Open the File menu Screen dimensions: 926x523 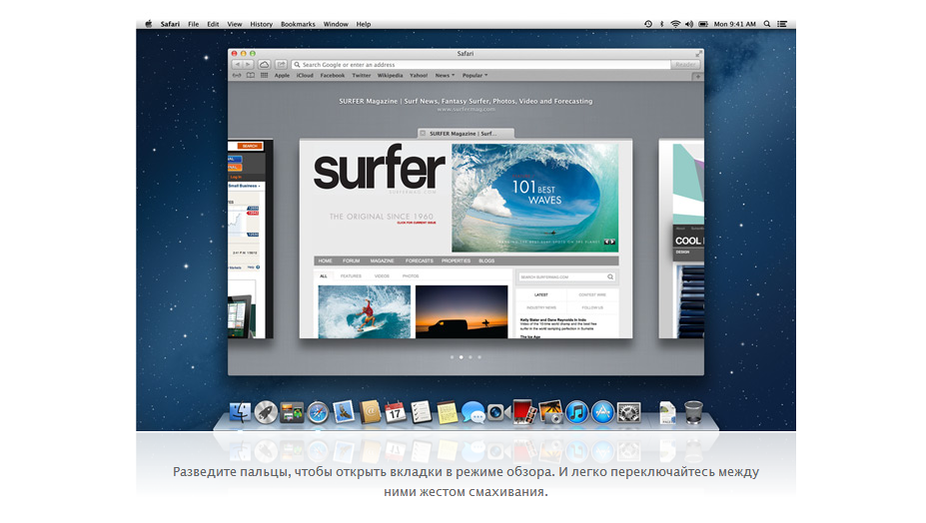[193, 24]
